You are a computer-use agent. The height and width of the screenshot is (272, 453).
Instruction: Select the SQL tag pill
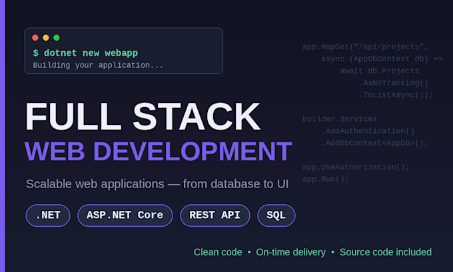[x=276, y=215]
